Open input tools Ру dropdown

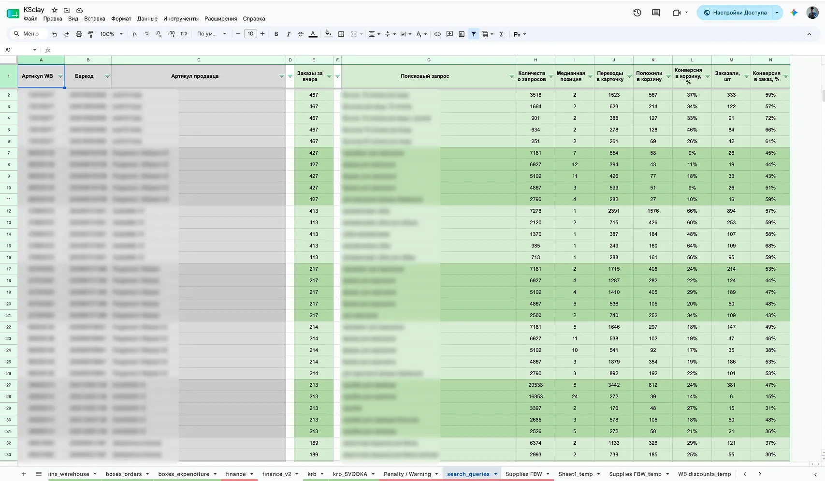pos(520,34)
